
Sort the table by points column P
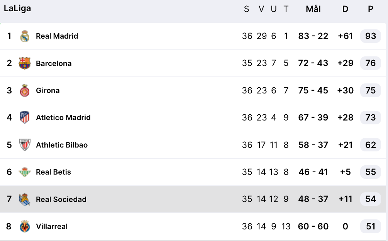click(370, 9)
